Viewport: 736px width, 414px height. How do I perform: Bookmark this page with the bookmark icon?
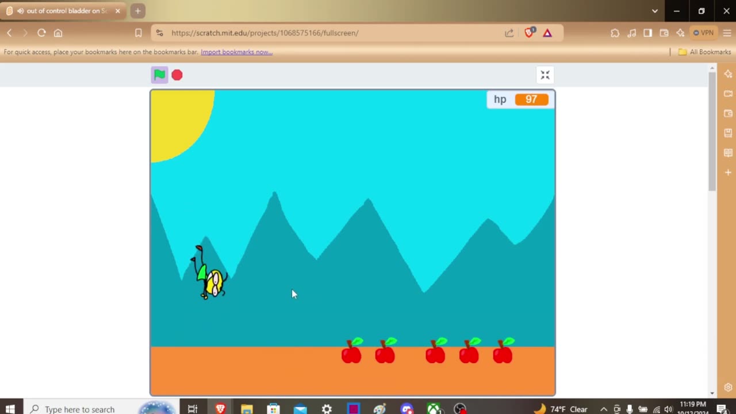(x=138, y=33)
